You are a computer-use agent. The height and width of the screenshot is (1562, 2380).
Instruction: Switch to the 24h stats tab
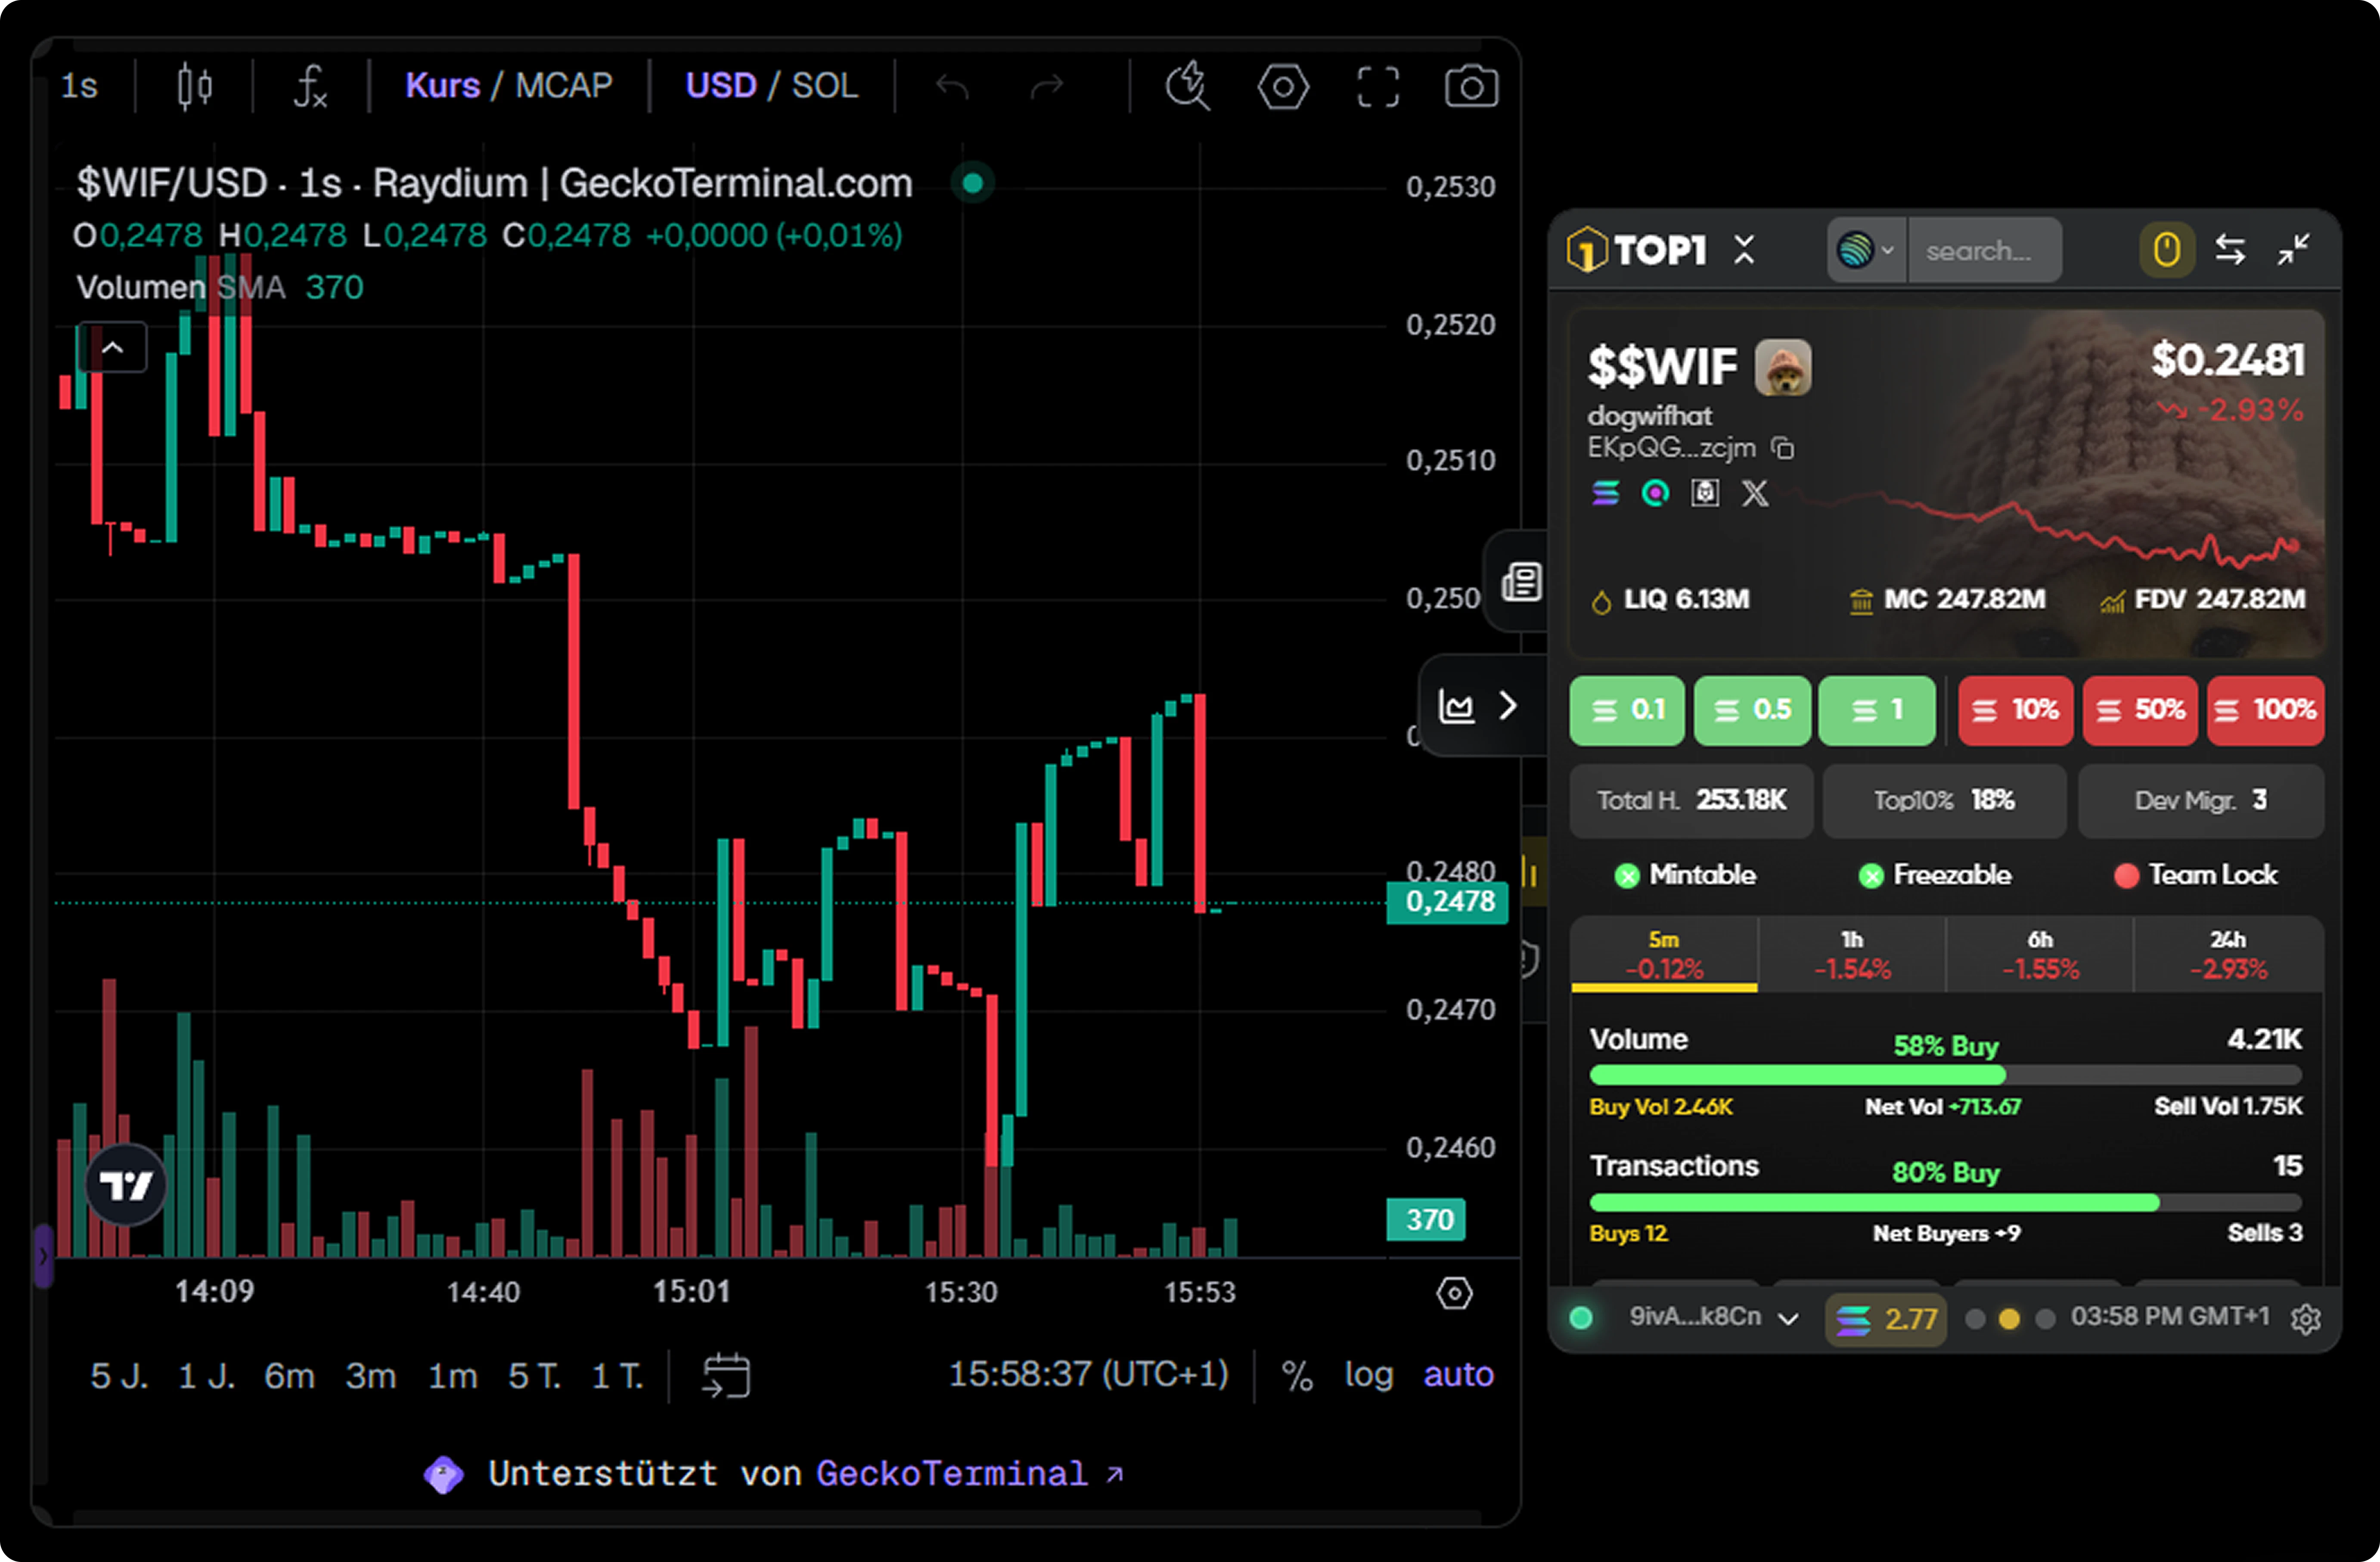(x=2227, y=955)
